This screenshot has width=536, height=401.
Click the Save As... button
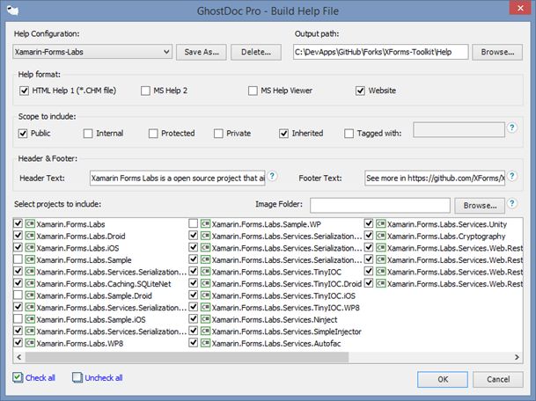(x=202, y=52)
